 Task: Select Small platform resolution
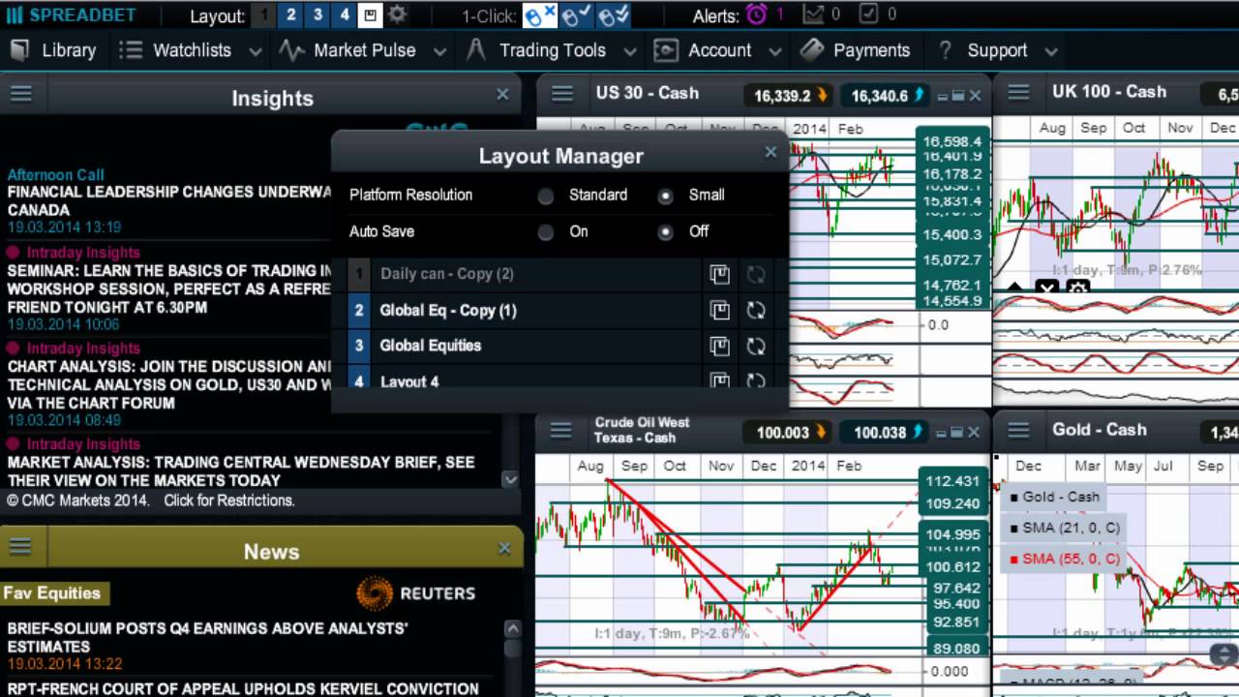coord(665,196)
